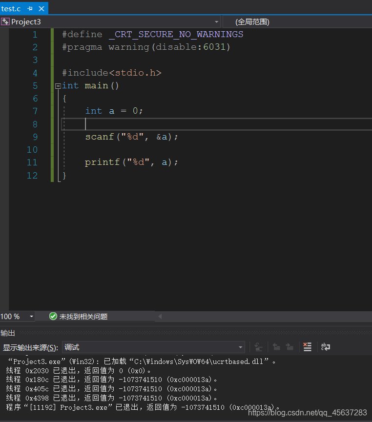The image size is (372, 422).
Task: Close the test.c tab
Action: click(41, 9)
